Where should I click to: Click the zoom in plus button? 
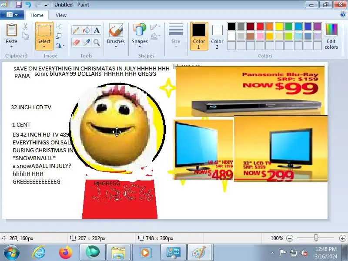point(343,238)
